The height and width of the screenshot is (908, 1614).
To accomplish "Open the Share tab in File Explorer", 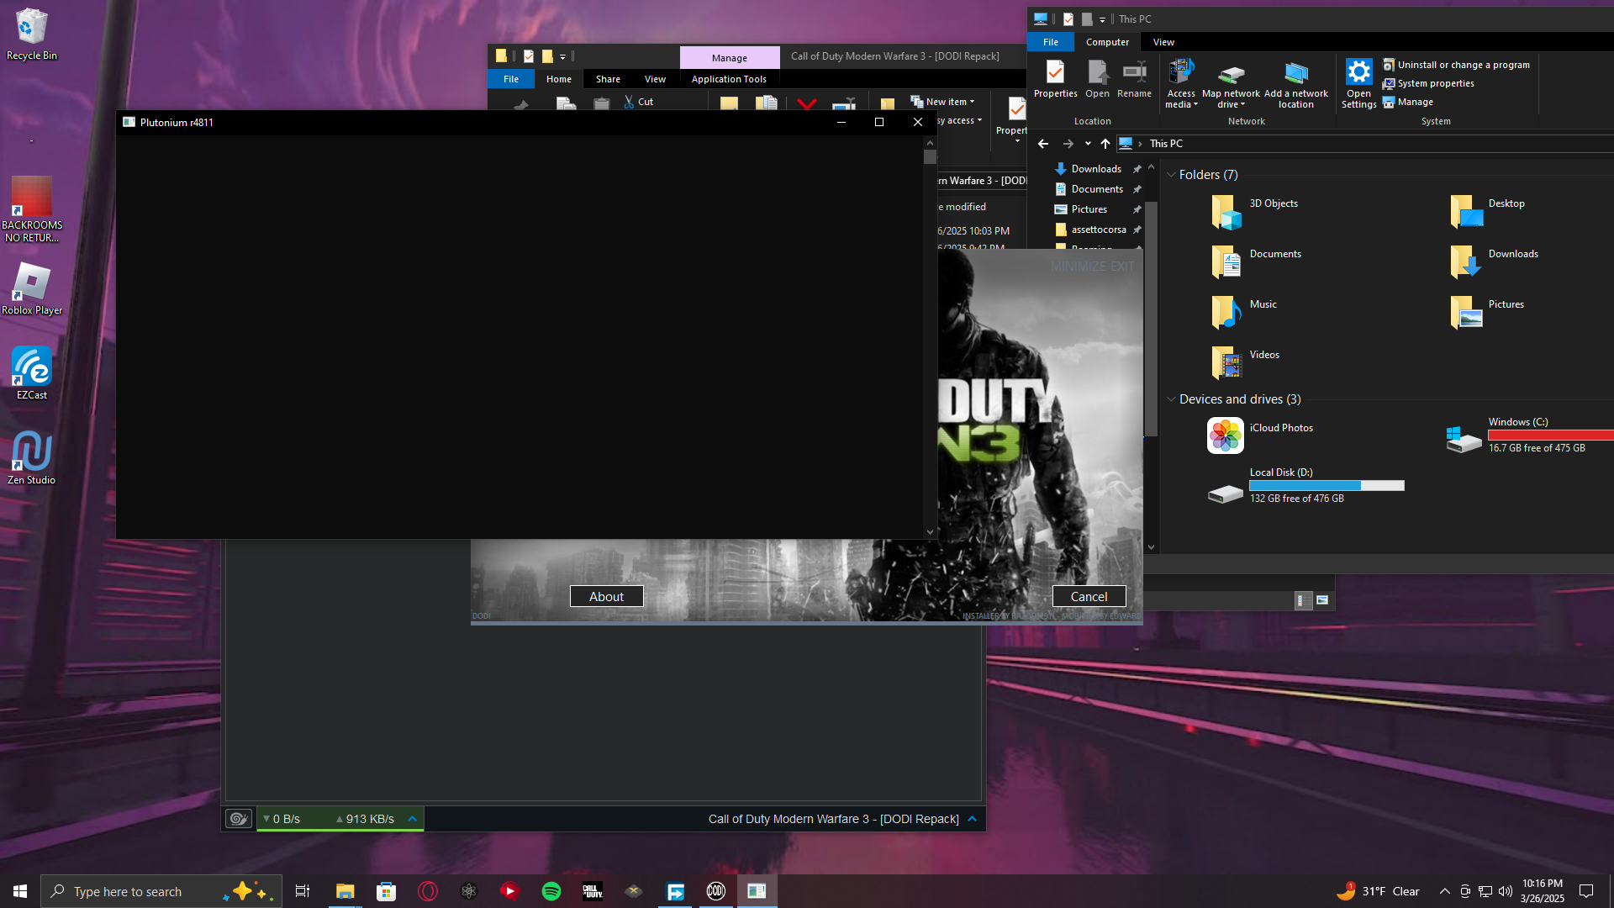I will 608,79.
